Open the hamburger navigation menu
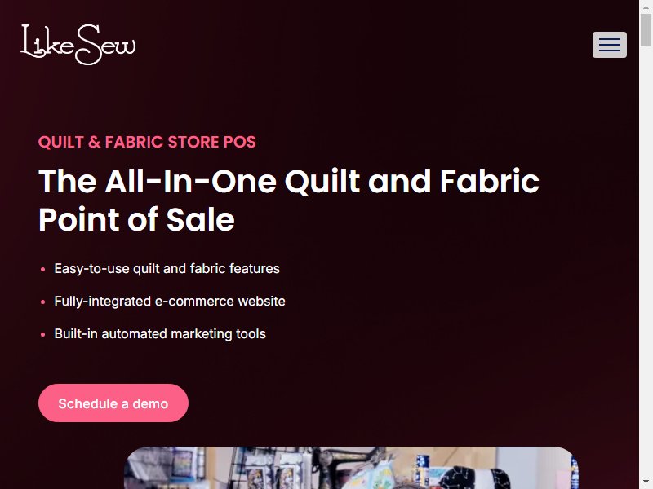This screenshot has height=489, width=653. click(609, 45)
